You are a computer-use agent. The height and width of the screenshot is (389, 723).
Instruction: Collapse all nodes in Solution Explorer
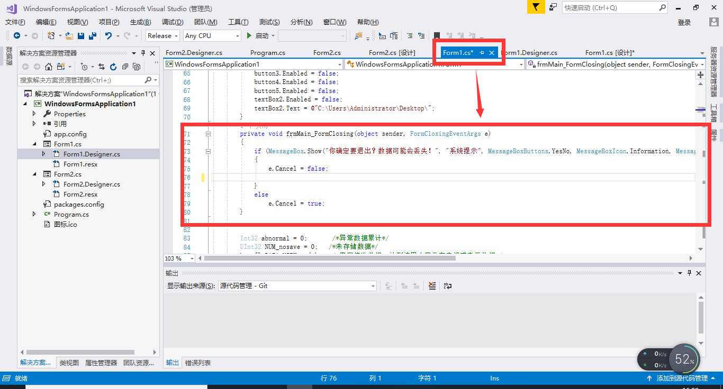125,67
